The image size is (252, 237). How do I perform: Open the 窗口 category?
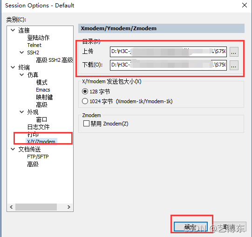click(41, 119)
